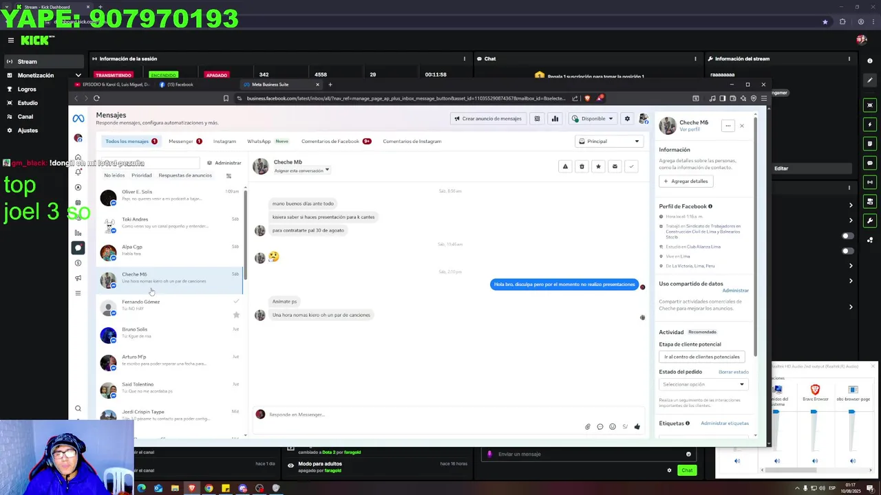Open all tools hamburger in Meta sidebar
Viewport: 881px width, 495px height.
pos(78,293)
